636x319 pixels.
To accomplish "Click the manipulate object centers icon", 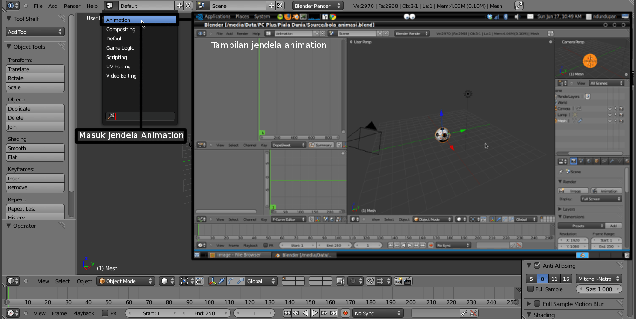I will (199, 281).
